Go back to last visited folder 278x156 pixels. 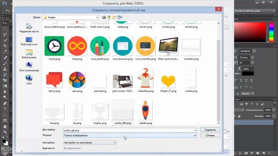104,17
